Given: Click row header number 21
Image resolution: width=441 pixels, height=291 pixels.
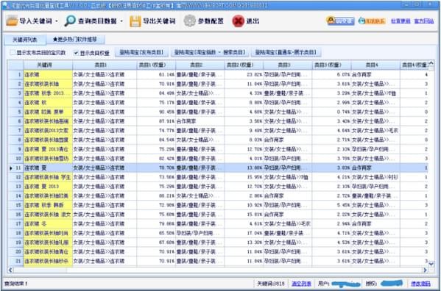Looking at the screenshot, I should (x=15, y=261).
